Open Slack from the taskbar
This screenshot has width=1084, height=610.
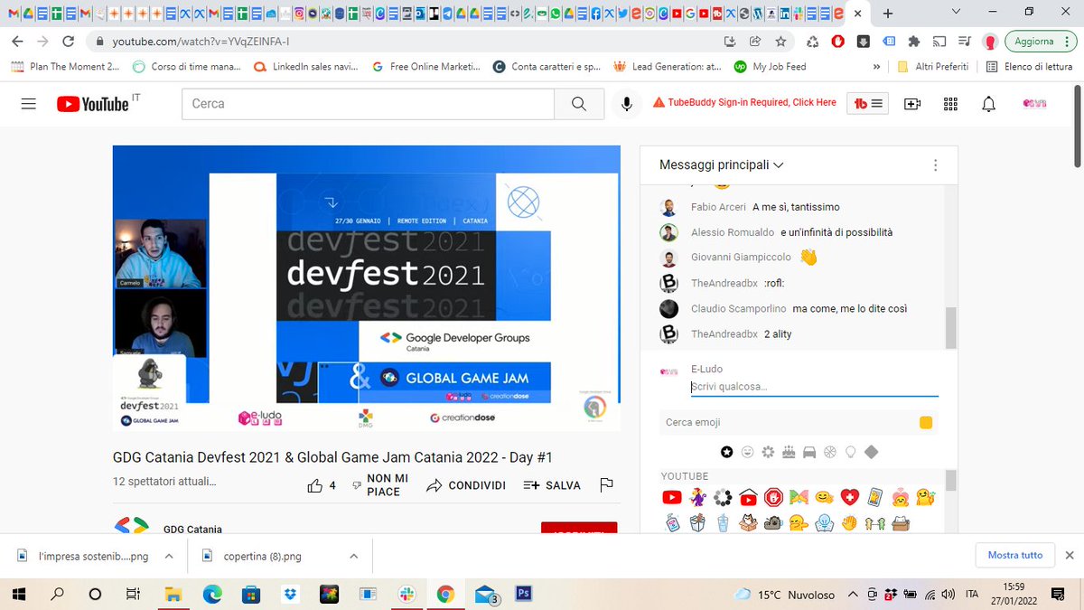tap(406, 594)
